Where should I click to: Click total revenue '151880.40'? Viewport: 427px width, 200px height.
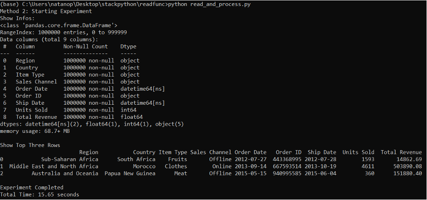[407, 174]
